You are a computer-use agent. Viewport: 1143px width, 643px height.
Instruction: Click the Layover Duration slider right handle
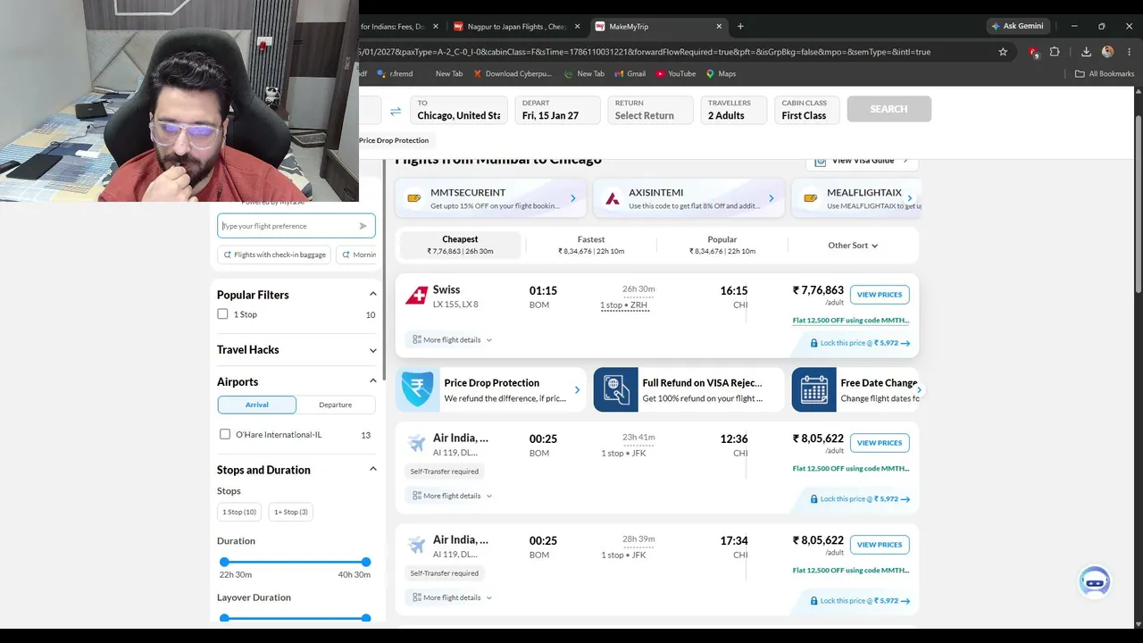point(366,618)
